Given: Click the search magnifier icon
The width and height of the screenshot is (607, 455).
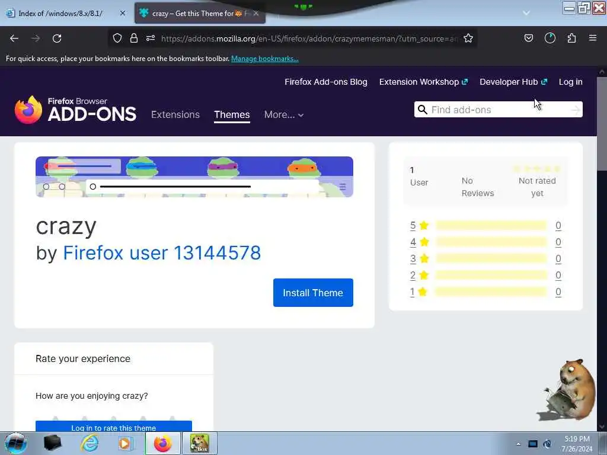Looking at the screenshot, I should pyautogui.click(x=422, y=110).
